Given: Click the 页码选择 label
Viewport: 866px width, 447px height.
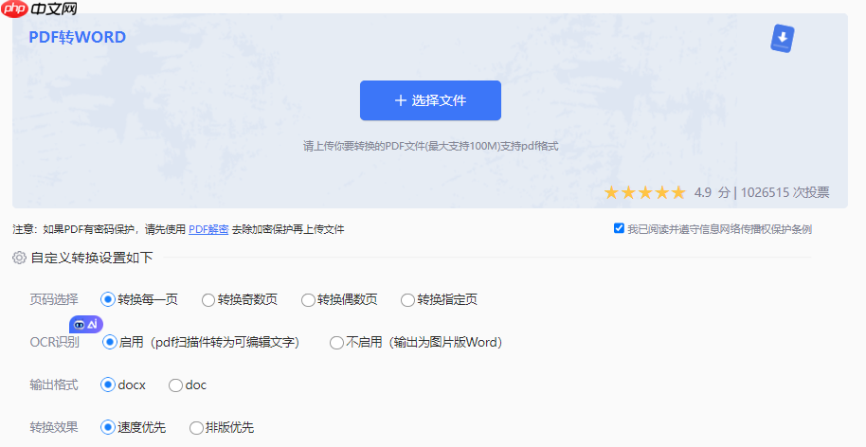Looking at the screenshot, I should click(x=54, y=299).
